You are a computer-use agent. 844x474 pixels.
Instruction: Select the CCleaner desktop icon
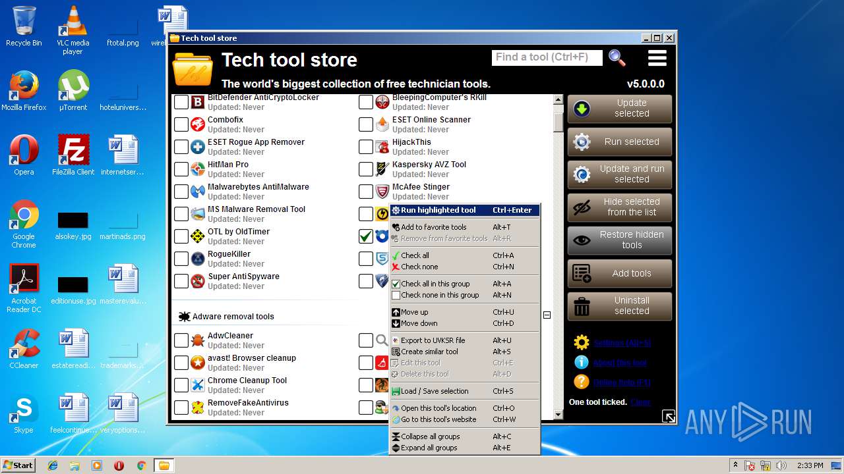(x=24, y=349)
